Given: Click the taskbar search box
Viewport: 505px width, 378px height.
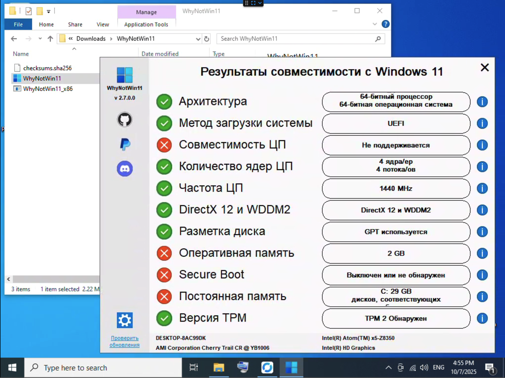Looking at the screenshot, I should (103, 368).
